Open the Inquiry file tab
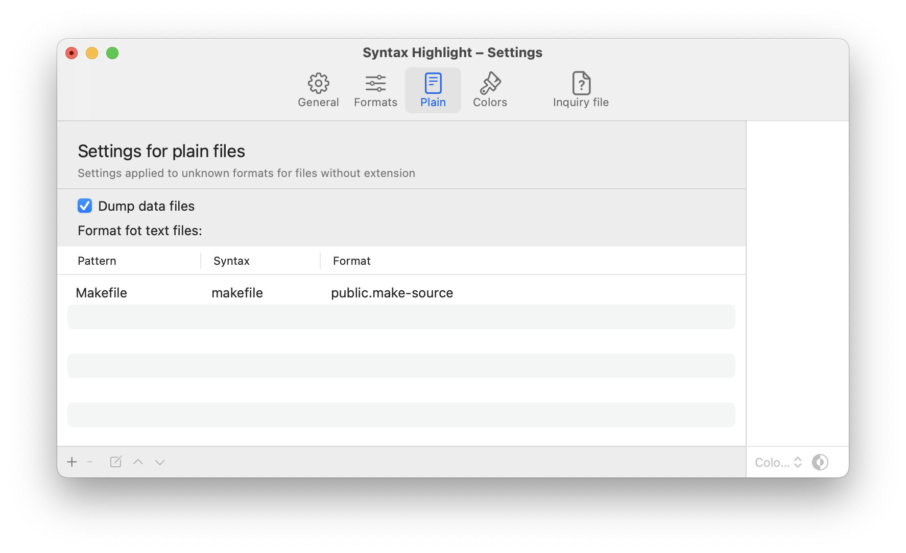The image size is (906, 553). (x=581, y=90)
